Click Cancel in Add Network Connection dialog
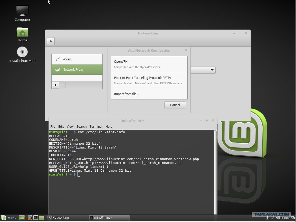The width and height of the screenshot is (296, 222). pyautogui.click(x=175, y=105)
